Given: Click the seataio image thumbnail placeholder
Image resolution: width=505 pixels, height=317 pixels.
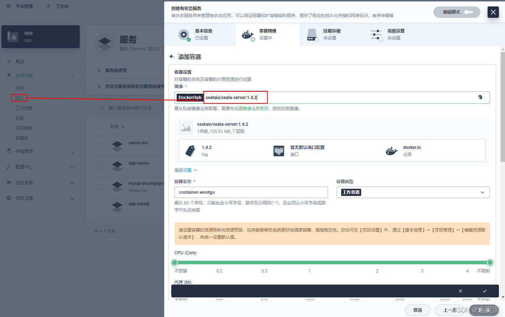Looking at the screenshot, I should 186,128.
